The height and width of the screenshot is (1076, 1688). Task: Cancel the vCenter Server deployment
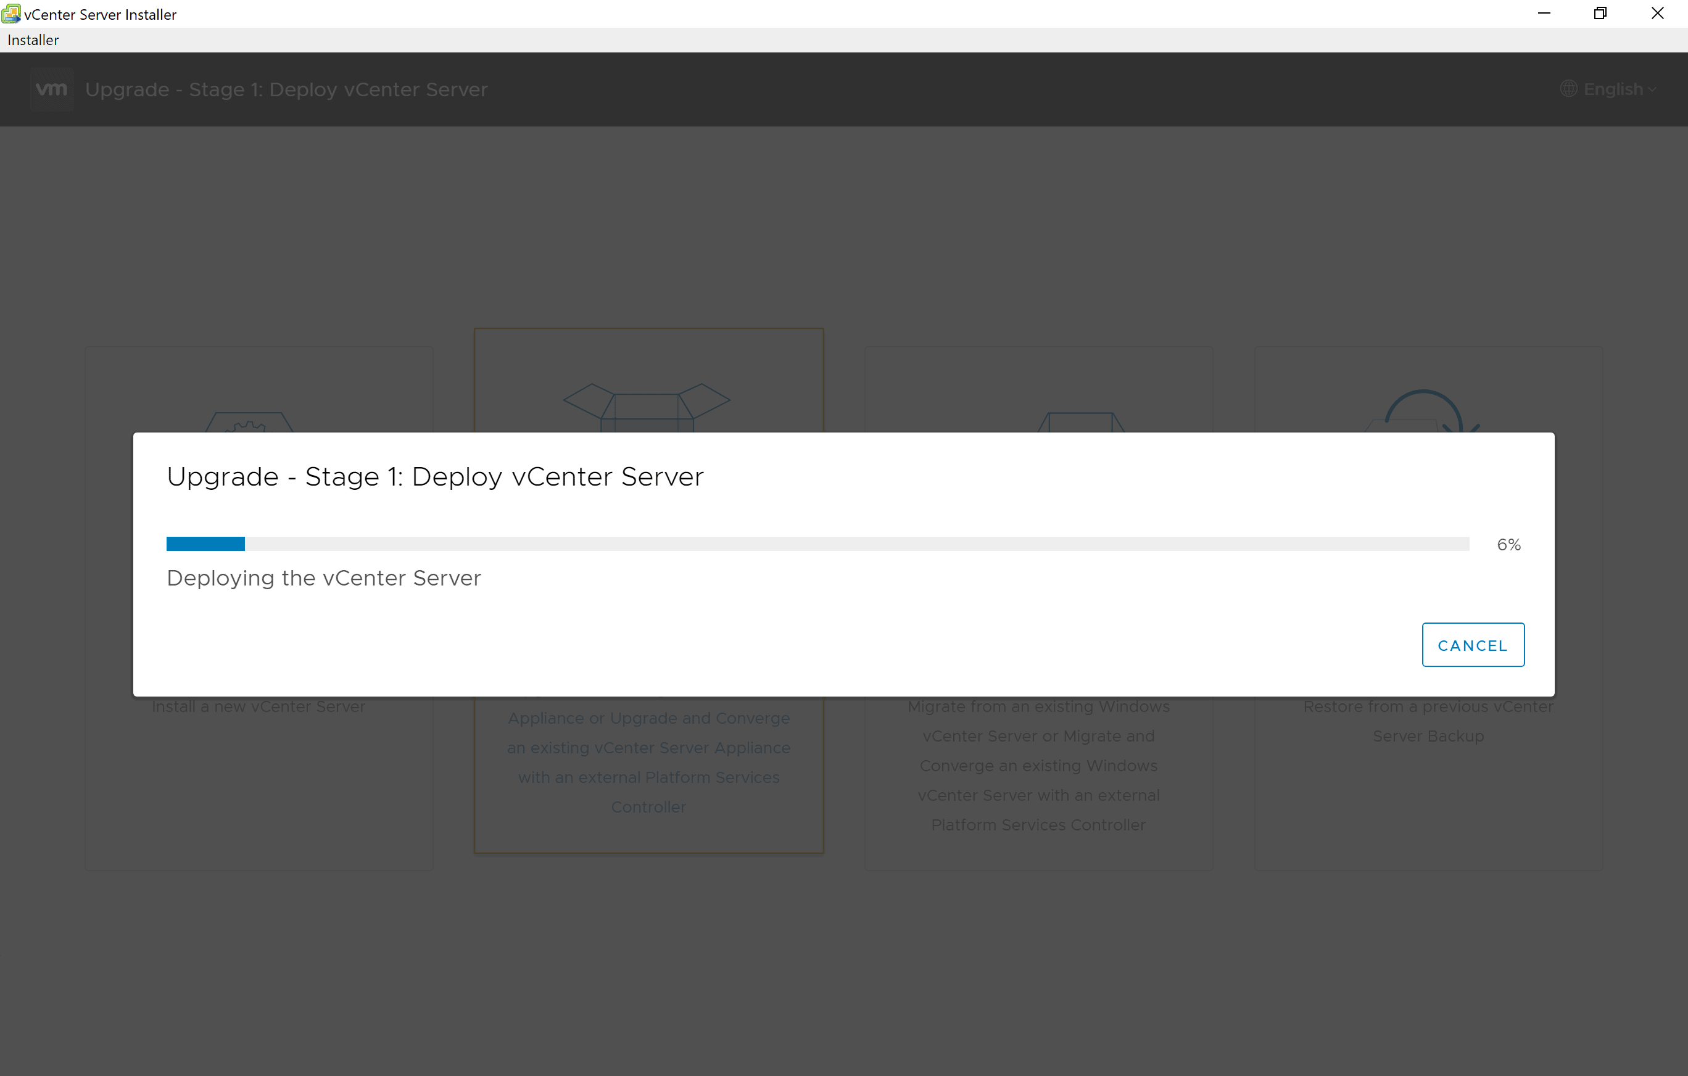coord(1473,645)
